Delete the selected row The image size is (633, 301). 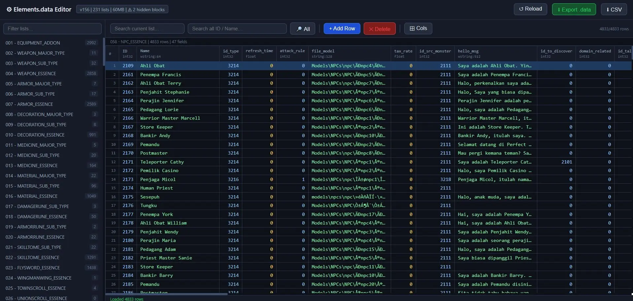click(379, 29)
